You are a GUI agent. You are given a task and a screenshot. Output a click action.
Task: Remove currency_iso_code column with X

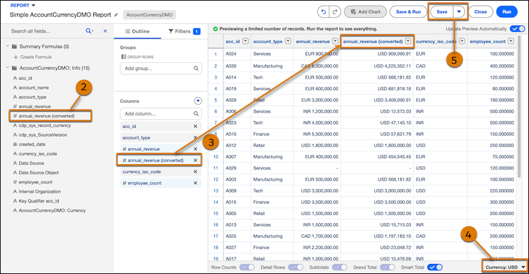click(x=195, y=171)
